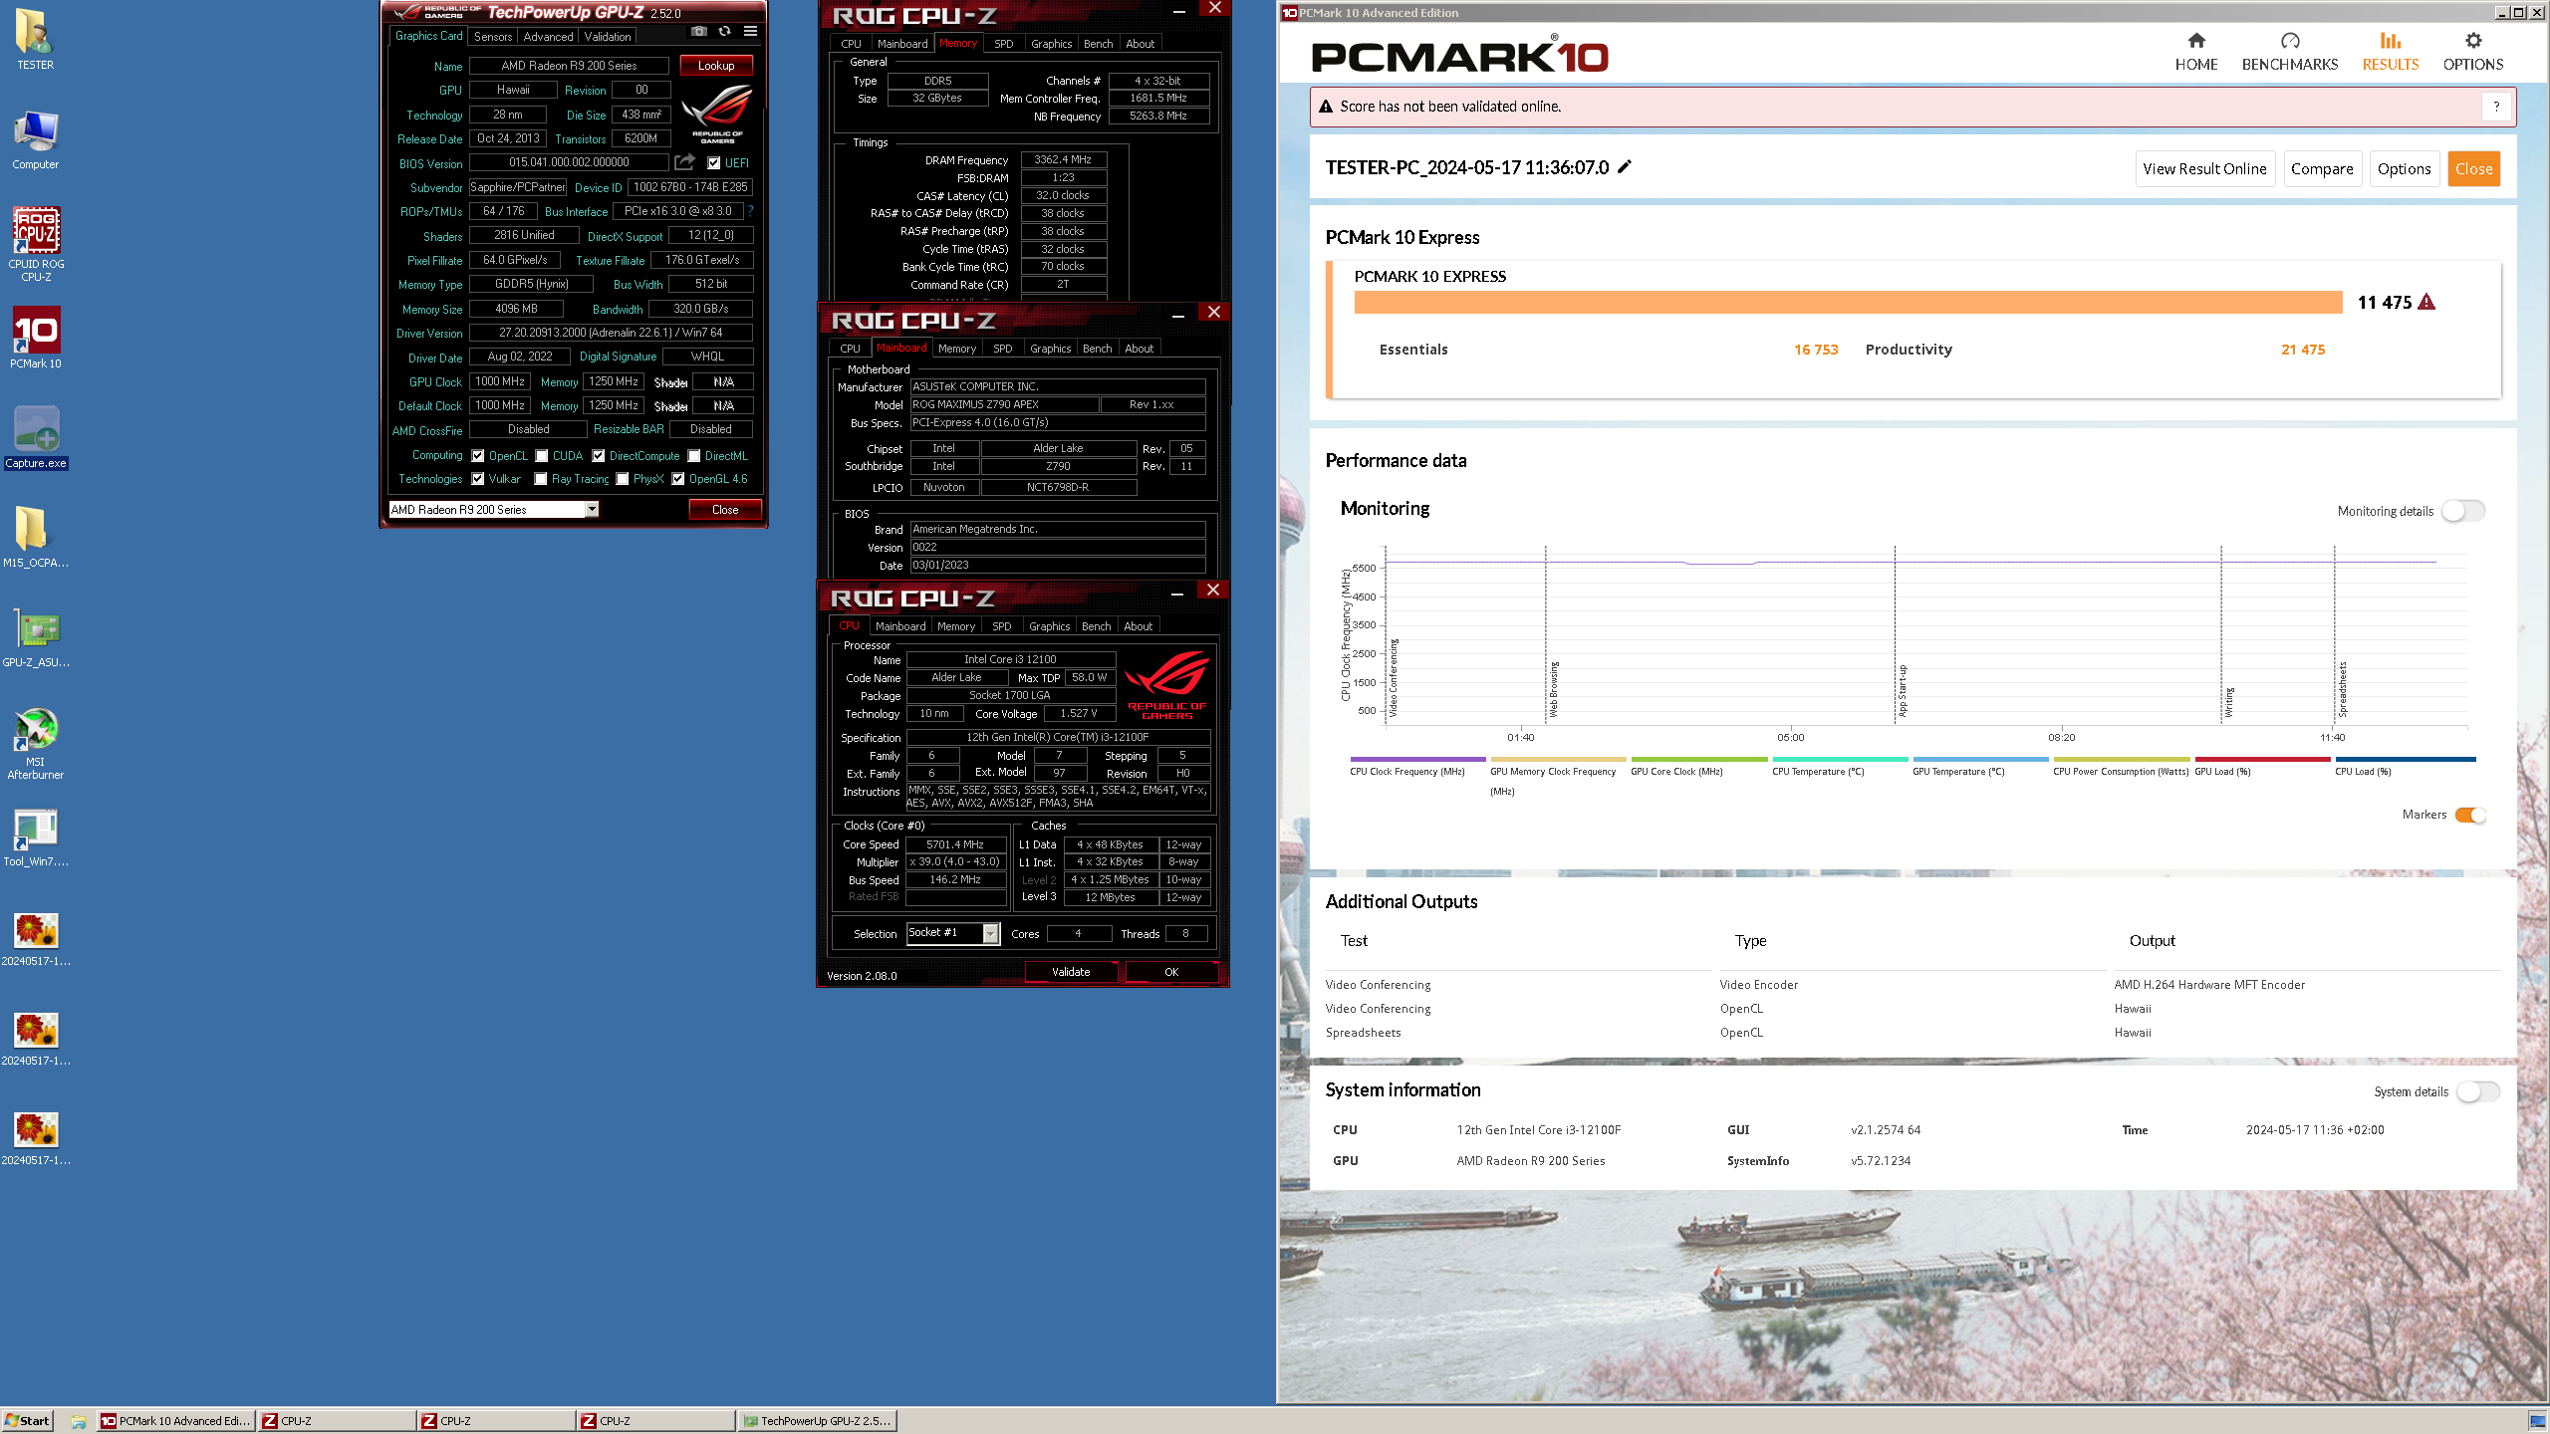Select the Capture.exe desktop icon
Screen dimensions: 2550x1434
click(x=36, y=438)
